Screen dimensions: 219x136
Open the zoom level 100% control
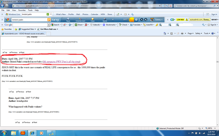coord(211,129)
